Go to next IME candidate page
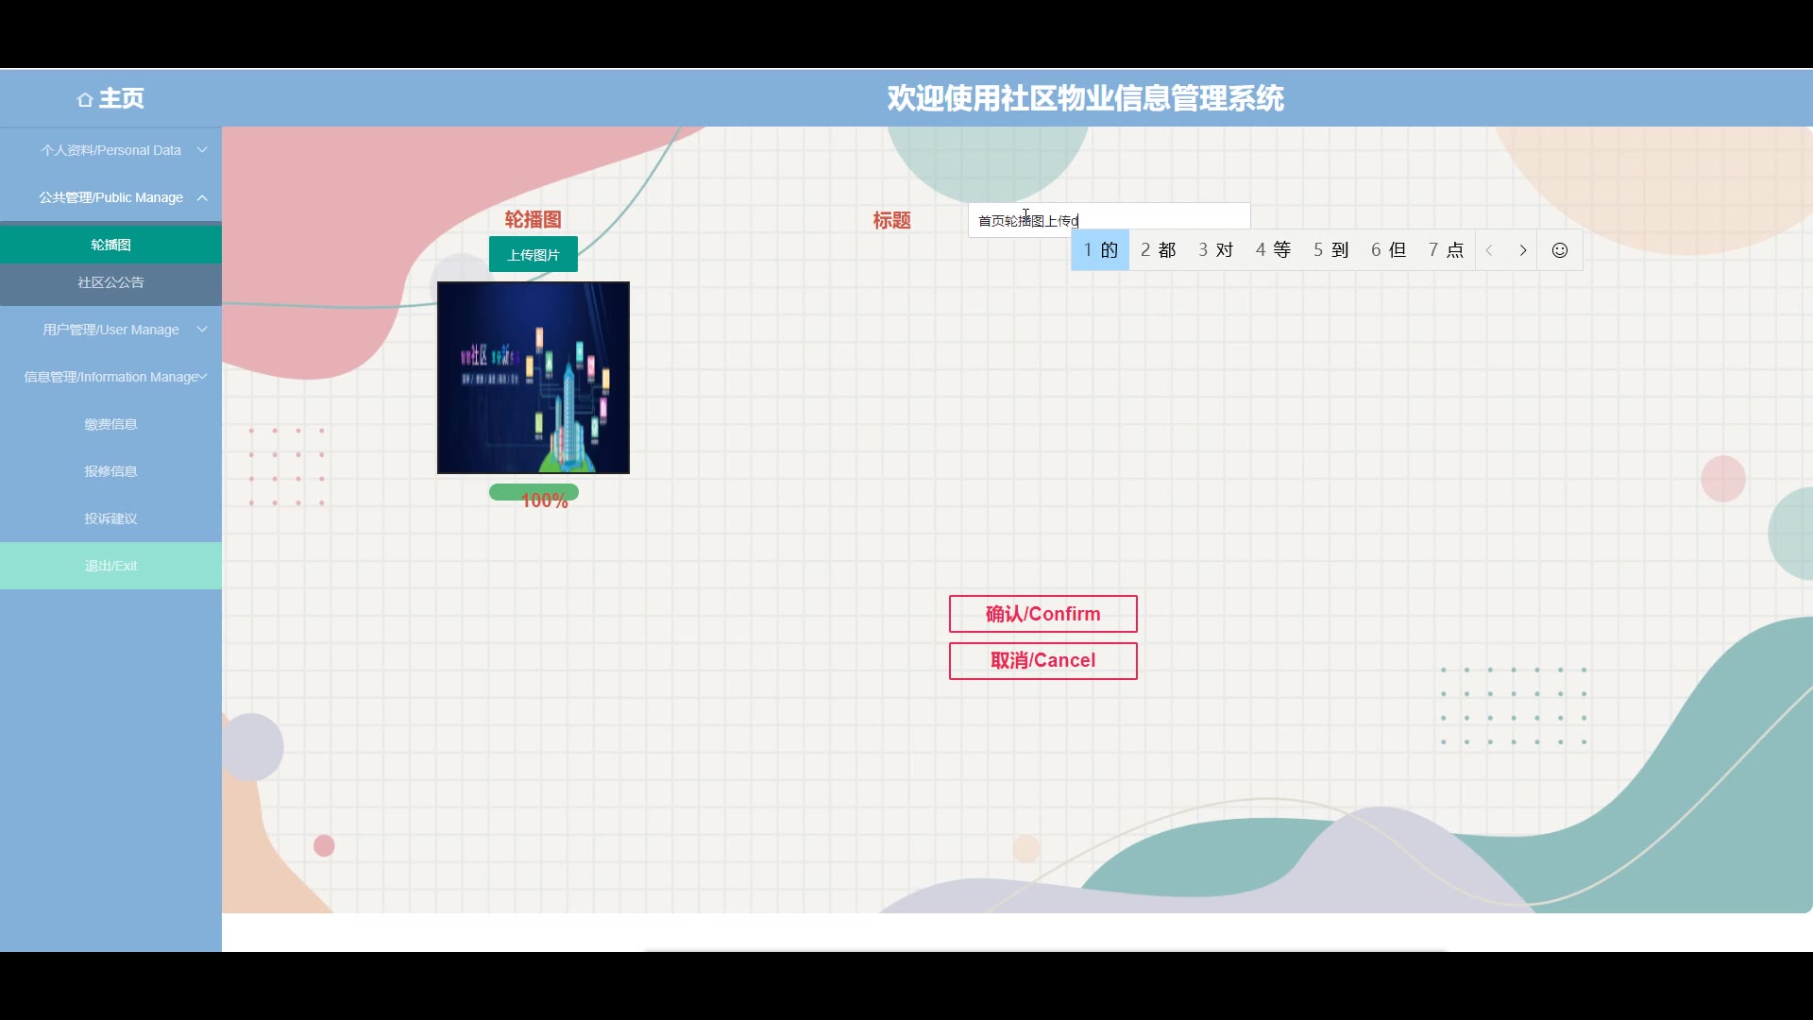 1523,250
